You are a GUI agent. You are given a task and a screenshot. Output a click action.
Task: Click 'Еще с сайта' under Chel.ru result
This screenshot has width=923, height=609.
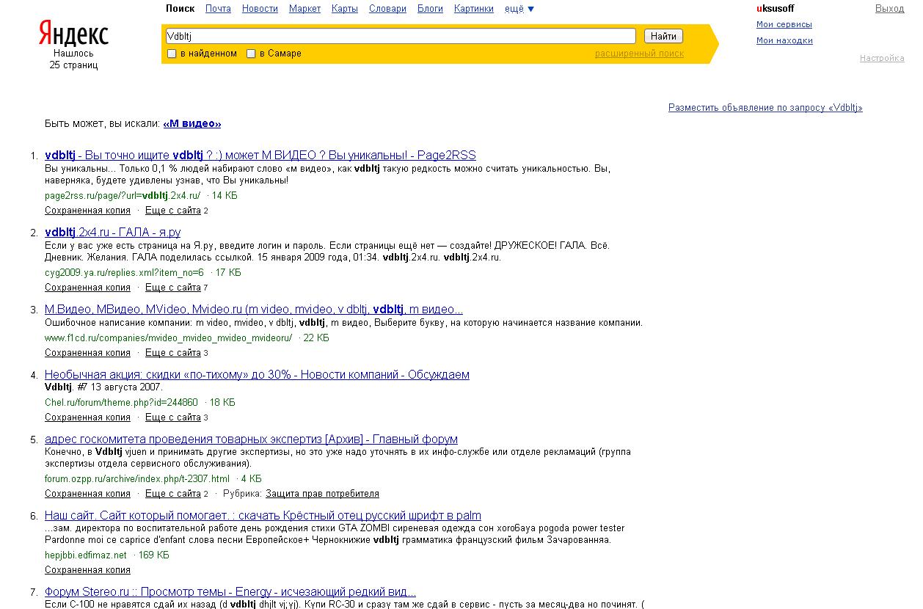click(x=172, y=417)
